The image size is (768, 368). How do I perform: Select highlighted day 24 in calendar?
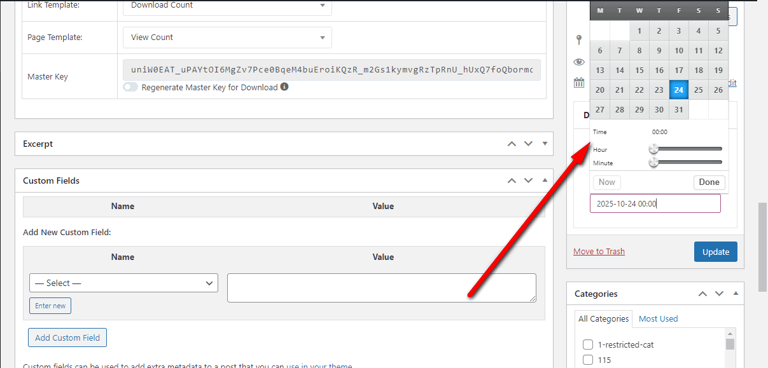(679, 90)
